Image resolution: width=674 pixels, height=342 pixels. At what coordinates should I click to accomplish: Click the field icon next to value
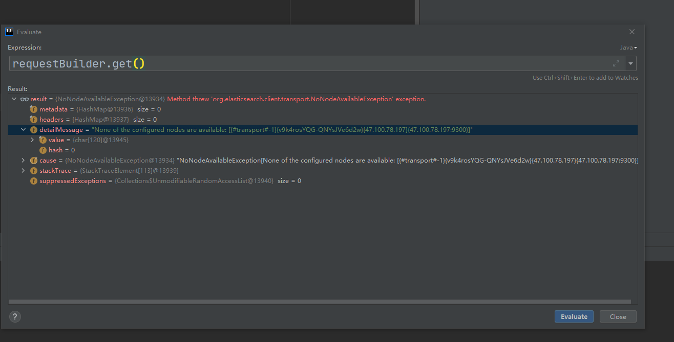[43, 140]
